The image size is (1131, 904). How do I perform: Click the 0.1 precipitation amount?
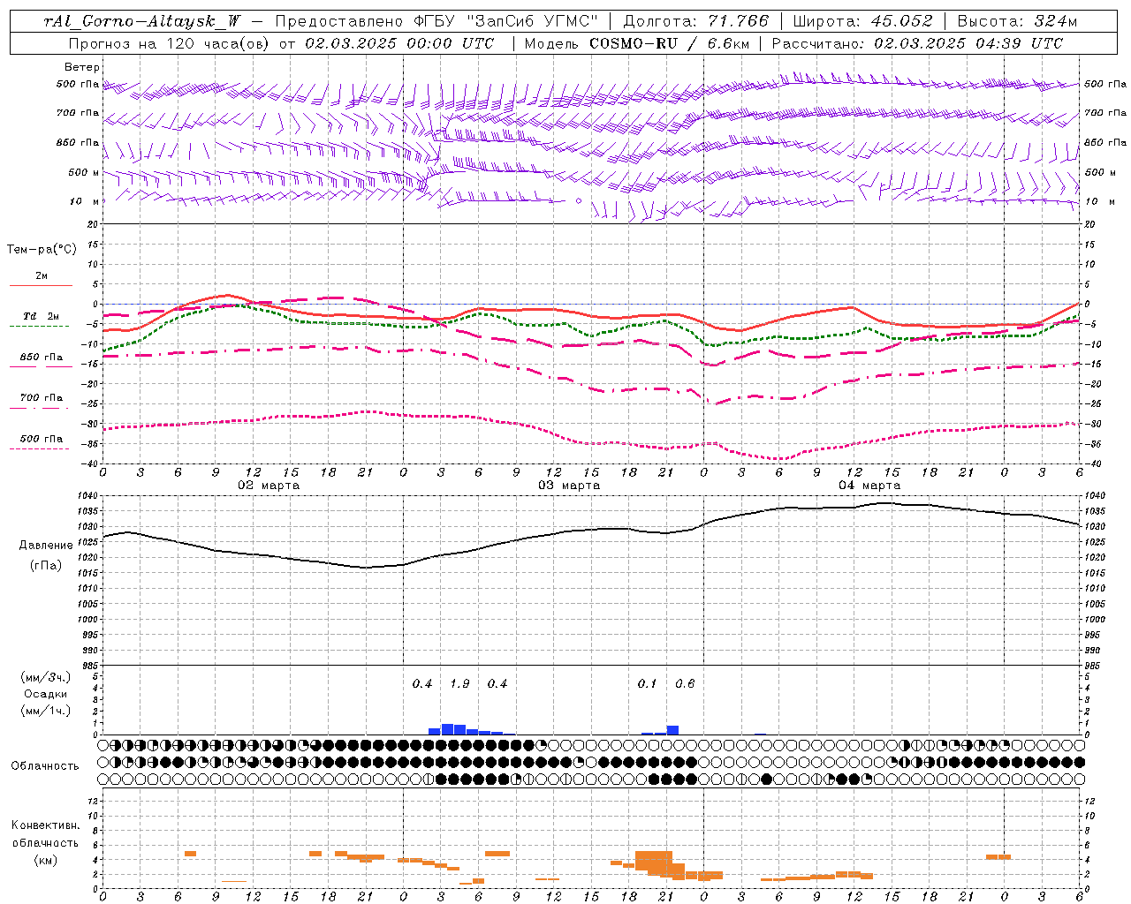(x=648, y=684)
